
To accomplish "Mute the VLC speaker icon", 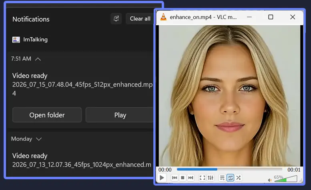I will click(270, 180).
